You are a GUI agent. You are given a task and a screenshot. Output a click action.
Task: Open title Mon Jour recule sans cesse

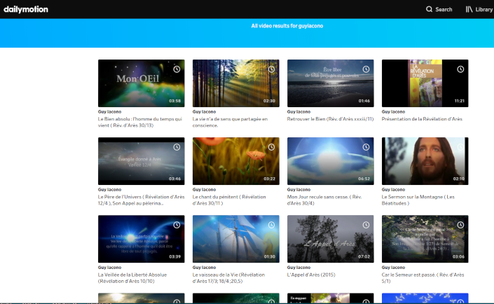point(324,200)
